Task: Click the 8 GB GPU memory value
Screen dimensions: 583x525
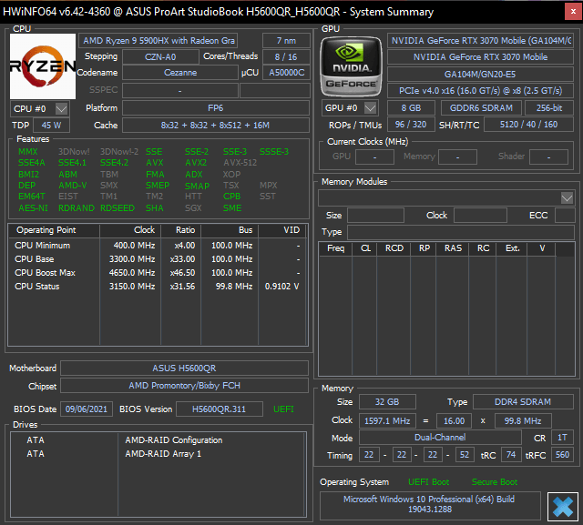Action: coord(411,108)
